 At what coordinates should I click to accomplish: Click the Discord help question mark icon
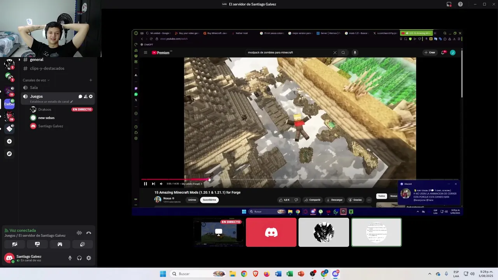coord(461,4)
